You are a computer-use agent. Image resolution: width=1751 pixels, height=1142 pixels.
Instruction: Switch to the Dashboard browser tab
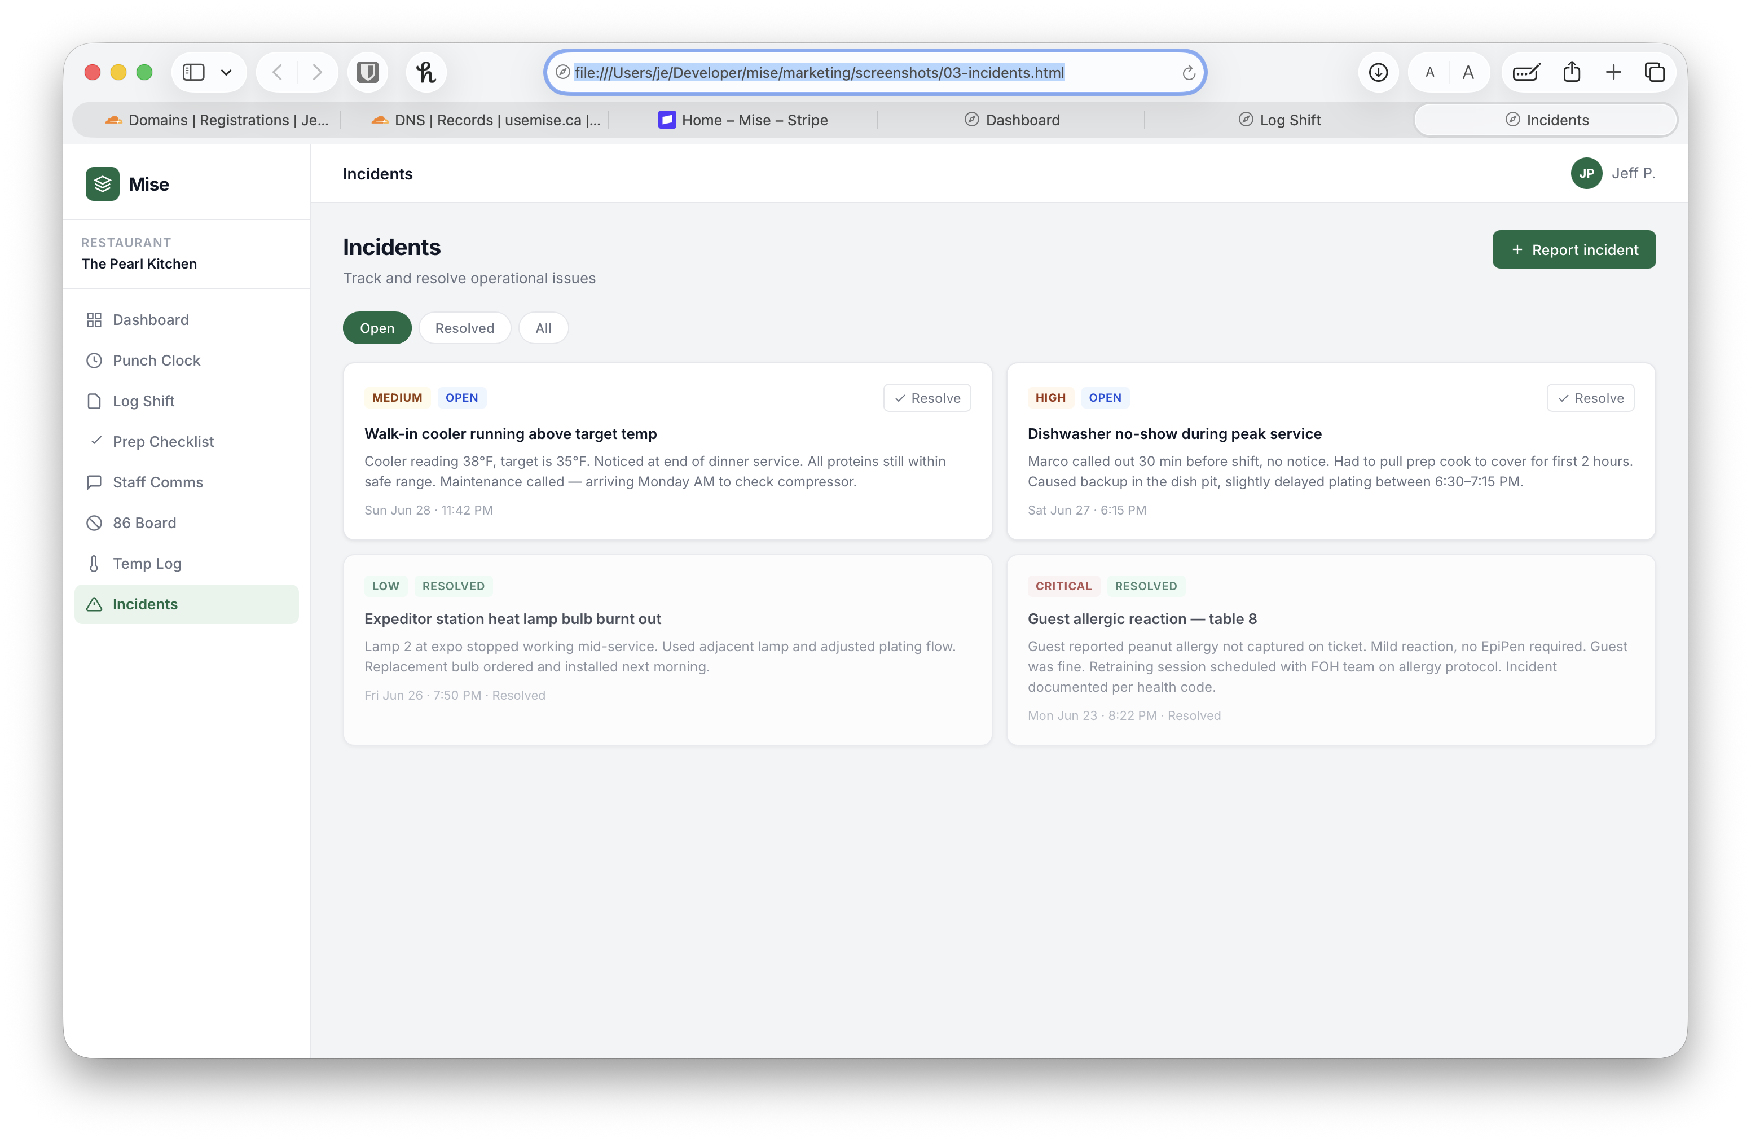1011,120
